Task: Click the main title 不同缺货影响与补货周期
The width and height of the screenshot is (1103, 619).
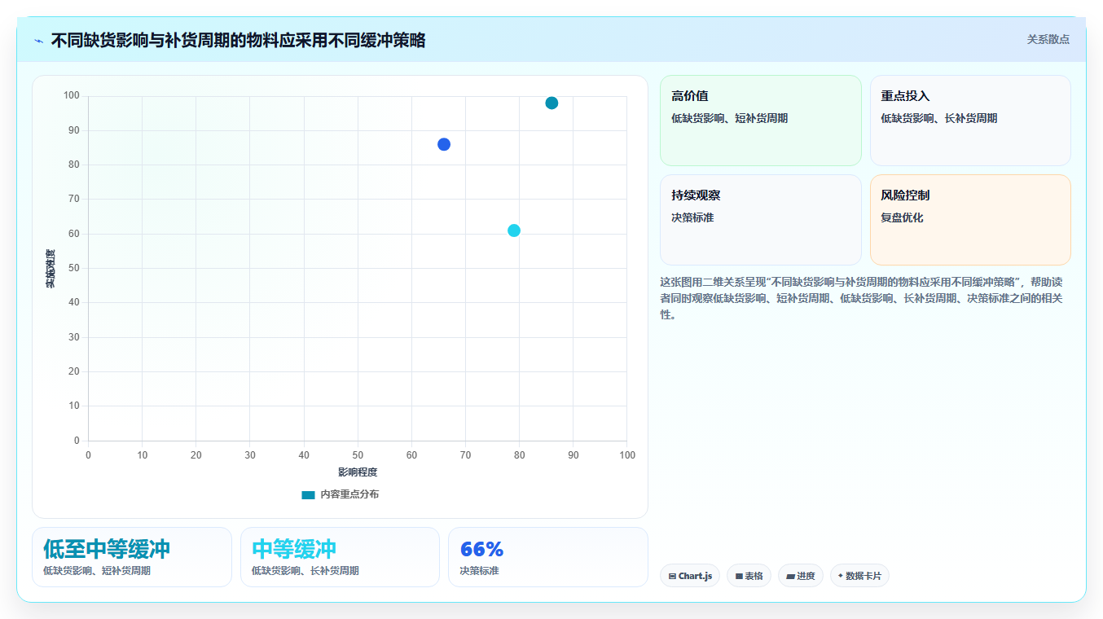Action: pyautogui.click(x=238, y=40)
